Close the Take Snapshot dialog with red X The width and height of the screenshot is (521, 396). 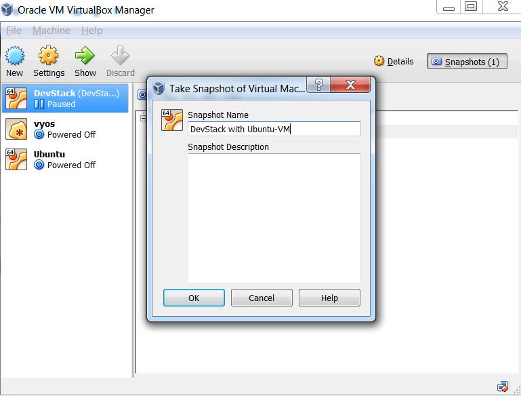(350, 85)
